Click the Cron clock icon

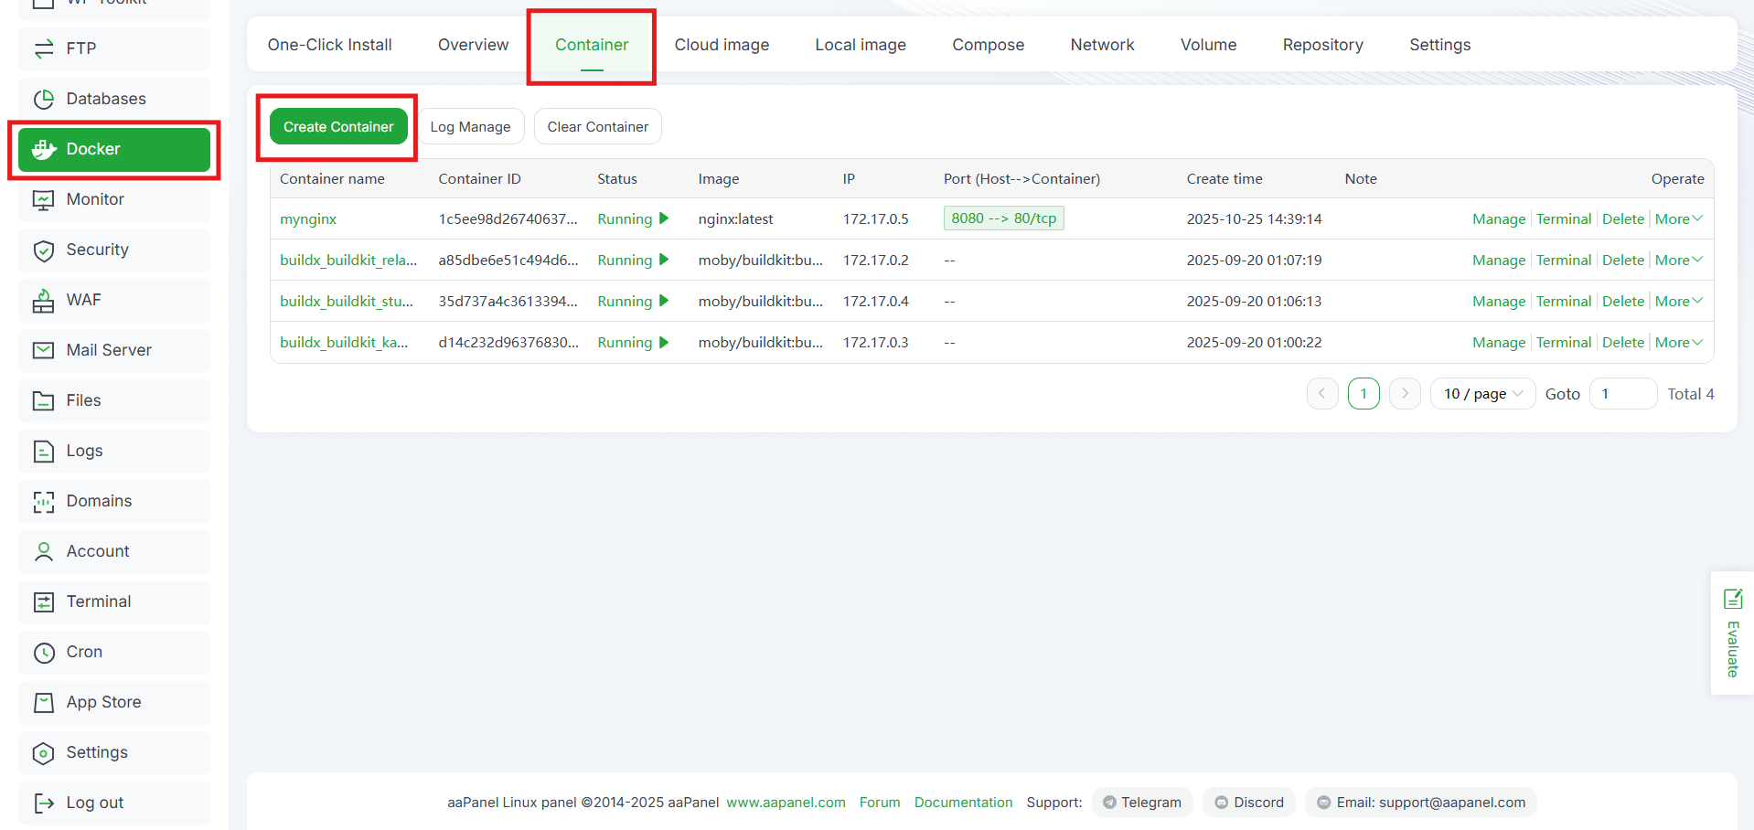coord(44,652)
